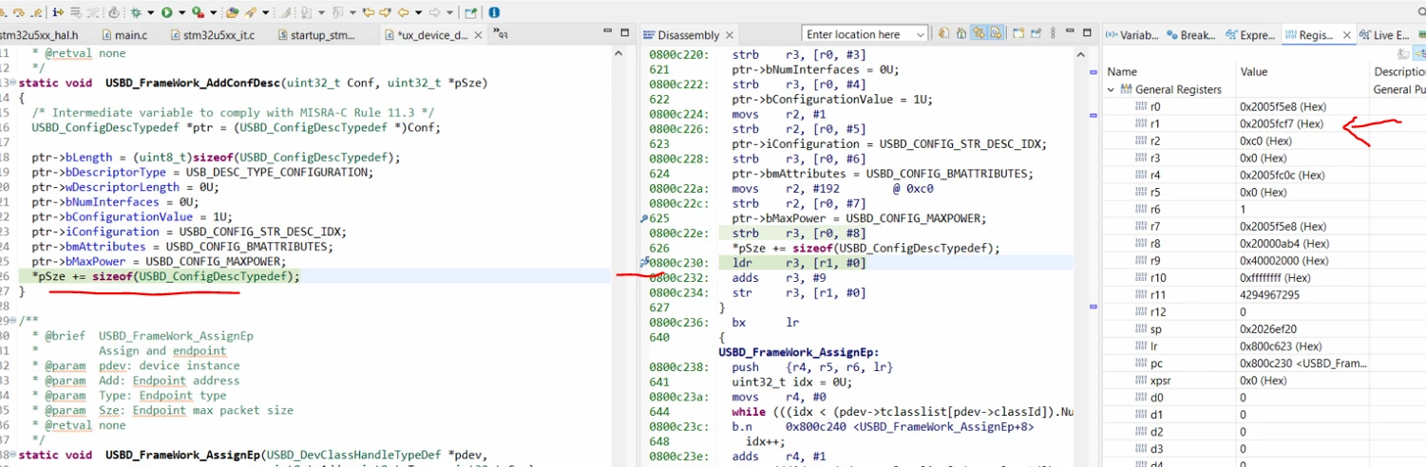This screenshot has width=1426, height=467.
Task: Maximize the source editor pane
Action: [624, 33]
